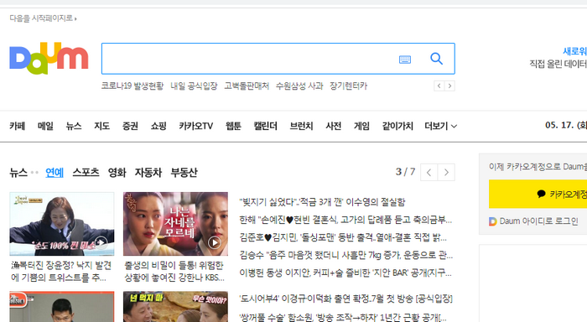
Task: Open caption 출생의 비밀이 들통
Action: coord(174,272)
